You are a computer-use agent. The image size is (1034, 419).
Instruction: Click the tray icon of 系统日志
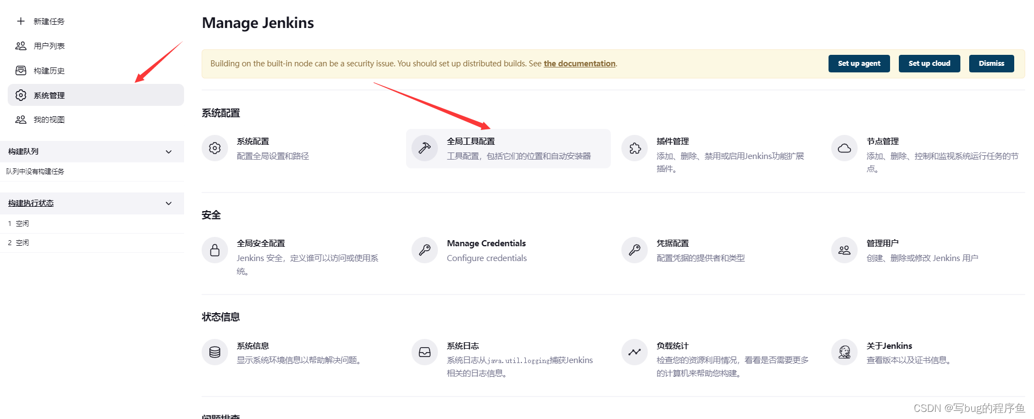(x=425, y=352)
